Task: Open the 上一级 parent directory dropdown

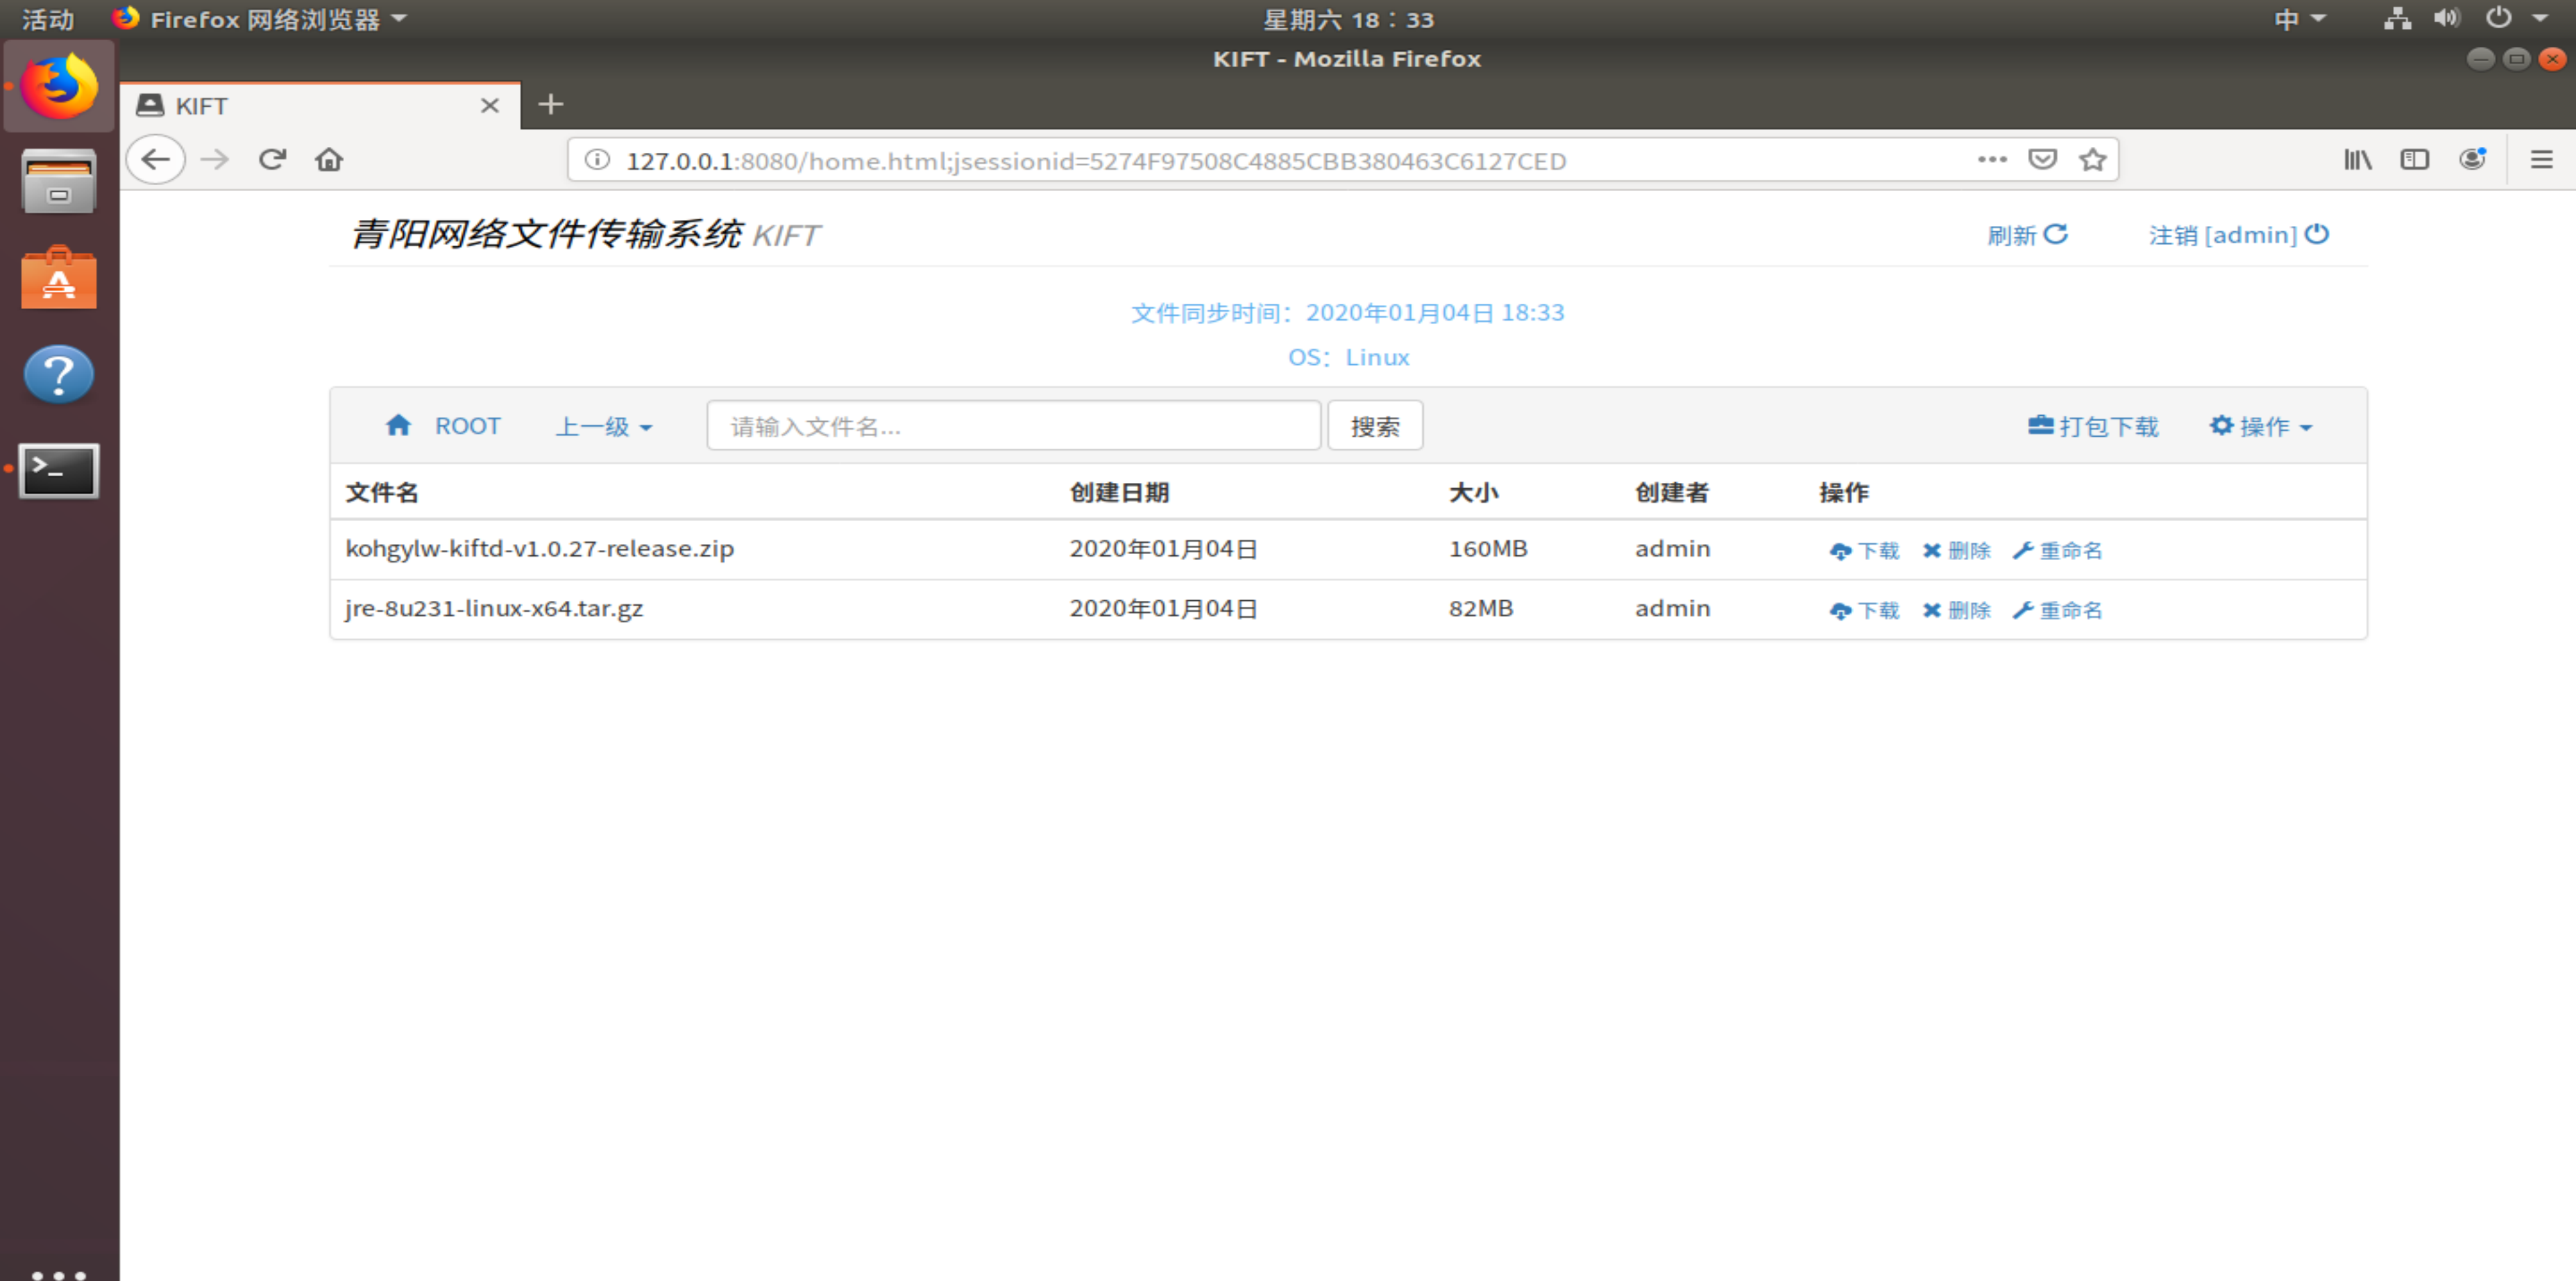Action: [603, 425]
